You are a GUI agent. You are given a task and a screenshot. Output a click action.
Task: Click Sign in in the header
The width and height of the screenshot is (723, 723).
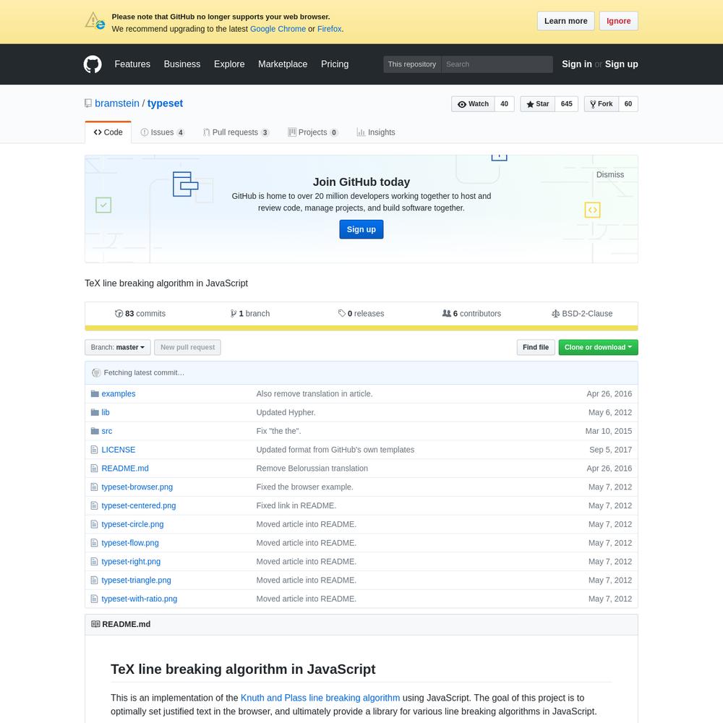[576, 64]
